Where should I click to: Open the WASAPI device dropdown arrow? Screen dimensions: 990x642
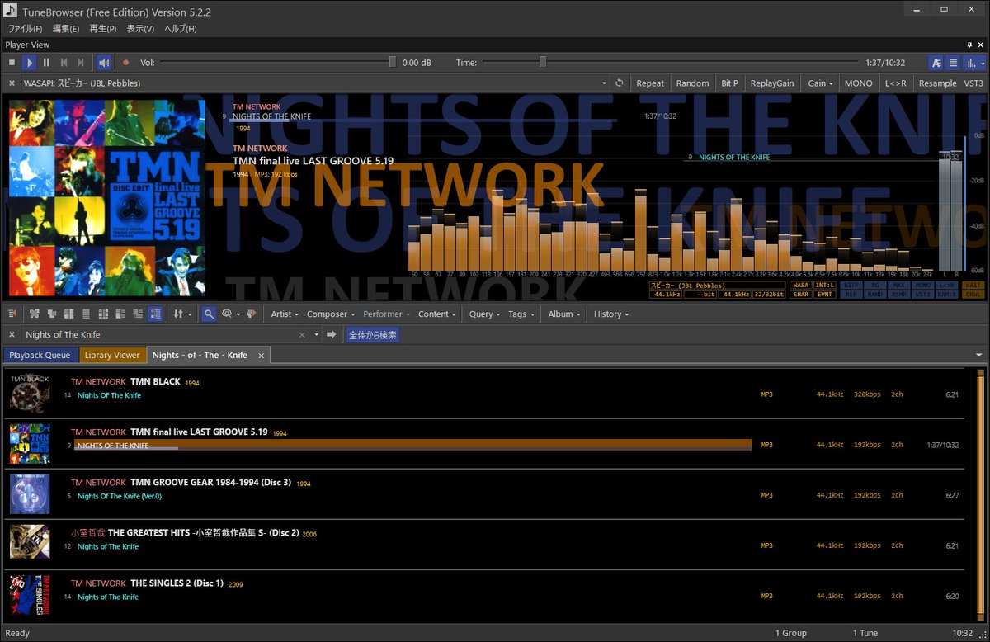tap(606, 83)
